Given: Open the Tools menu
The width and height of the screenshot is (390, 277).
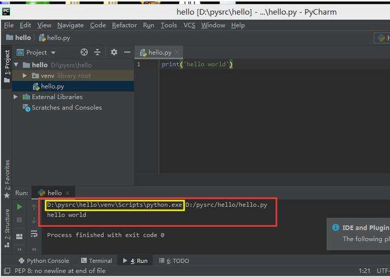Looking at the screenshot, I should (169, 26).
